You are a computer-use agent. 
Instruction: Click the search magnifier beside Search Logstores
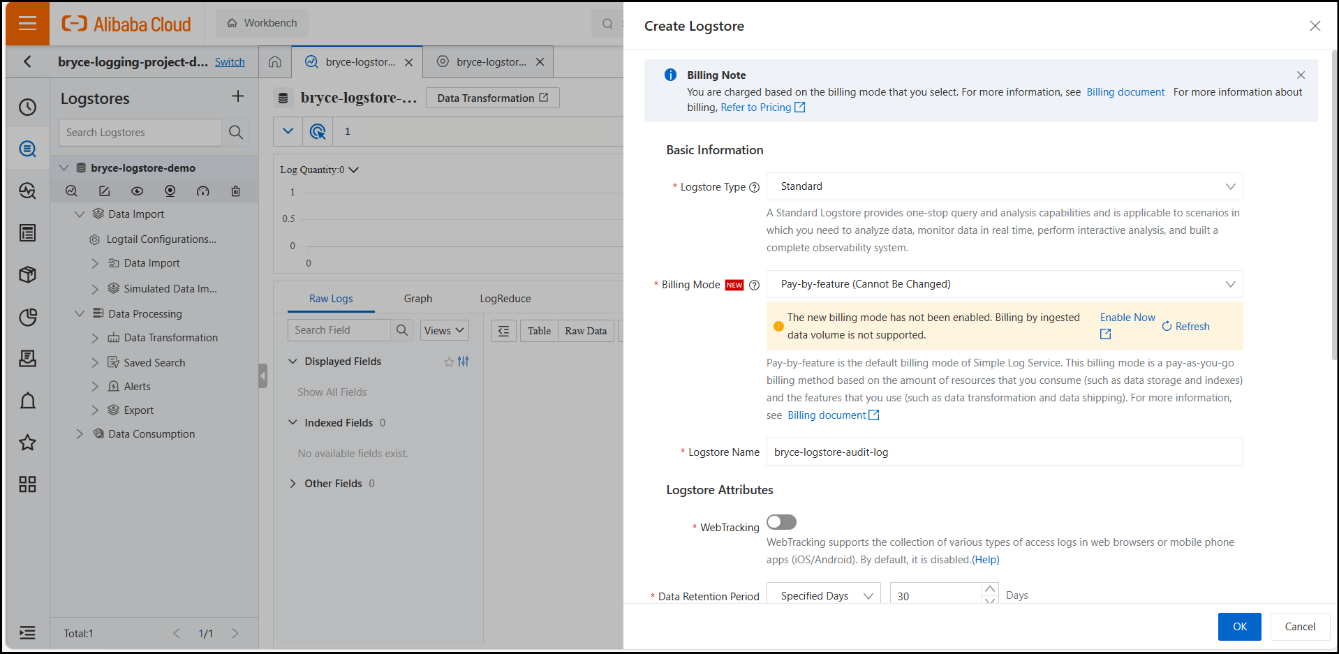pyautogui.click(x=236, y=133)
